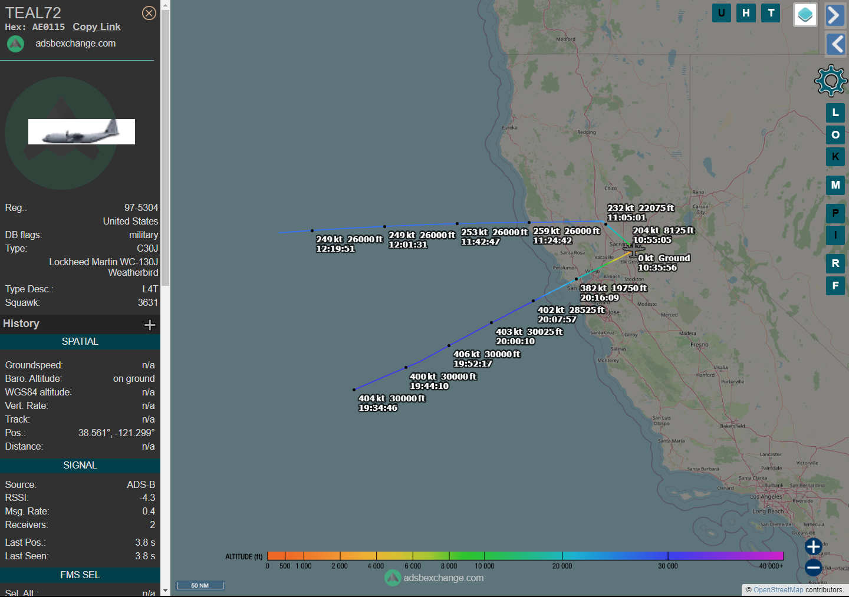
Task: Open the settings gear icon
Action: click(831, 81)
